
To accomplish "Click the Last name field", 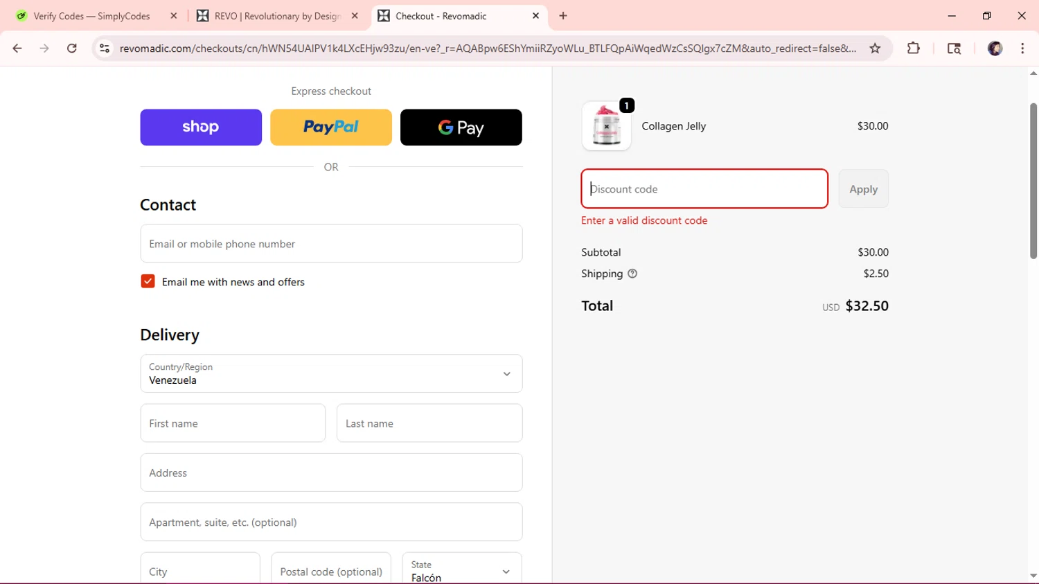I will coord(429,423).
